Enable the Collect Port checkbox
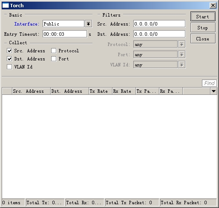 (54, 59)
